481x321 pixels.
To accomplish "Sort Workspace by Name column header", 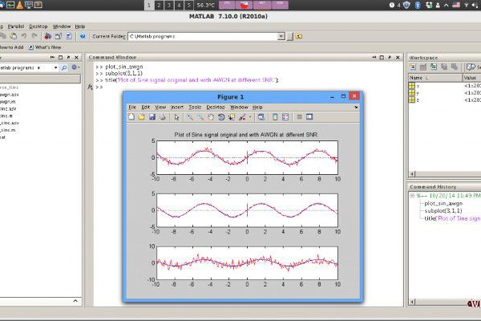I will [435, 78].
